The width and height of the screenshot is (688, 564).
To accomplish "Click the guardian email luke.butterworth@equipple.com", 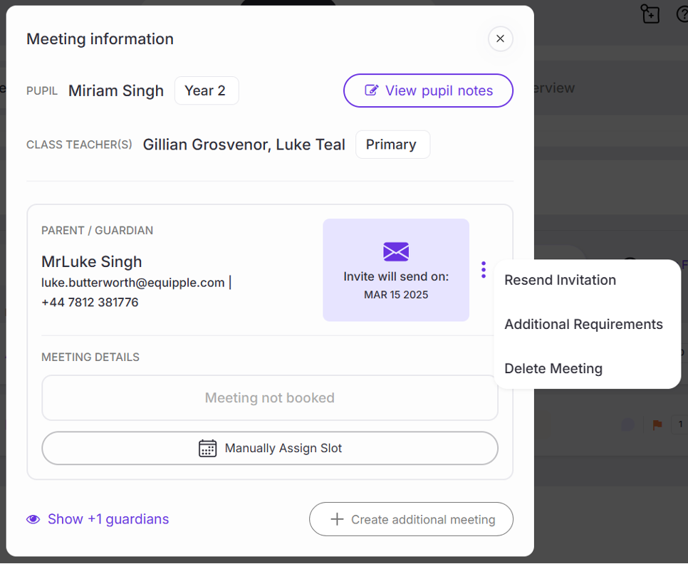I will 133,283.
